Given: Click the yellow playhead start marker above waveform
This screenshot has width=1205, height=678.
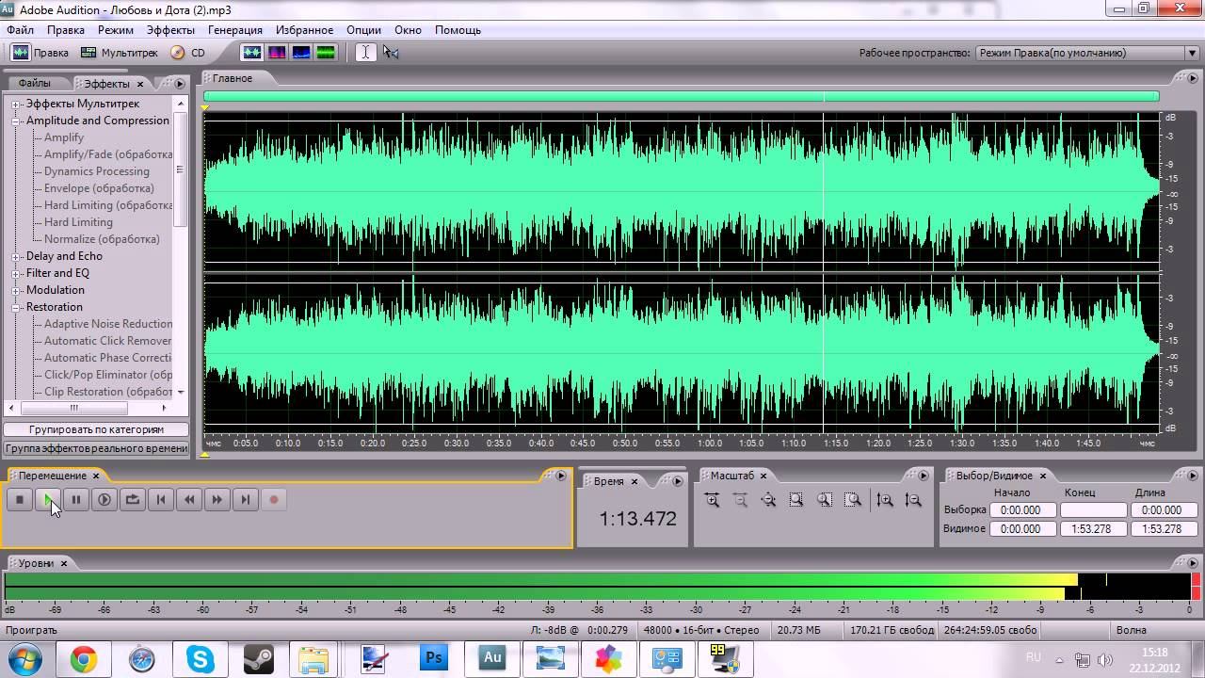Looking at the screenshot, I should (x=206, y=107).
